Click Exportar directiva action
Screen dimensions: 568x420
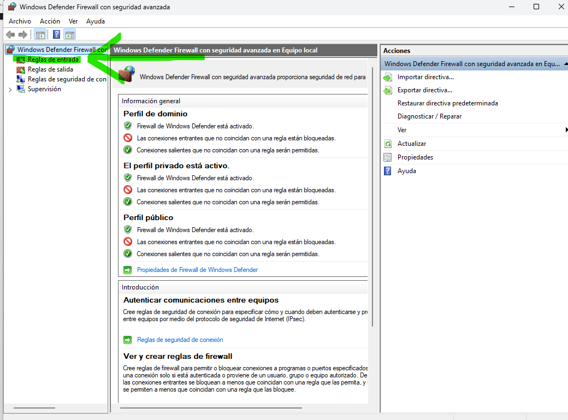425,90
